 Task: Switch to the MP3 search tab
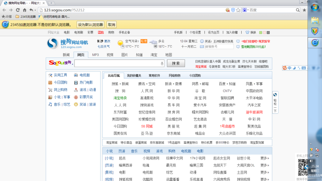[x=95, y=55]
